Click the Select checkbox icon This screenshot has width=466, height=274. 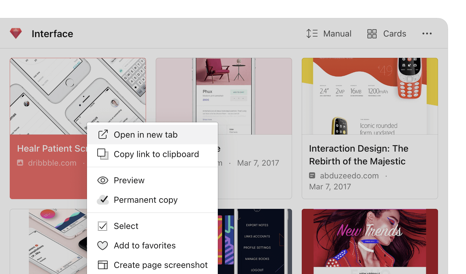(103, 226)
